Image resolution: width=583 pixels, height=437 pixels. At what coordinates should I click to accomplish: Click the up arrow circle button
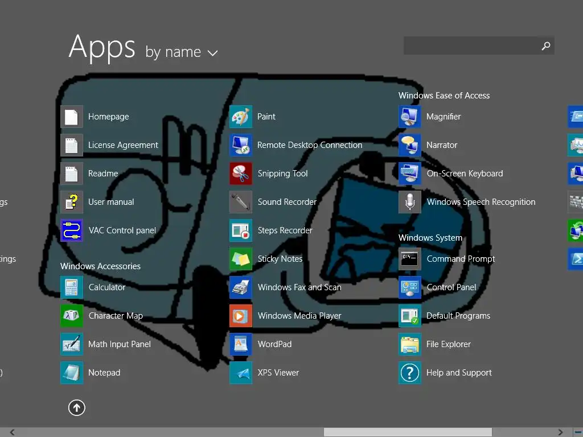pos(77,407)
